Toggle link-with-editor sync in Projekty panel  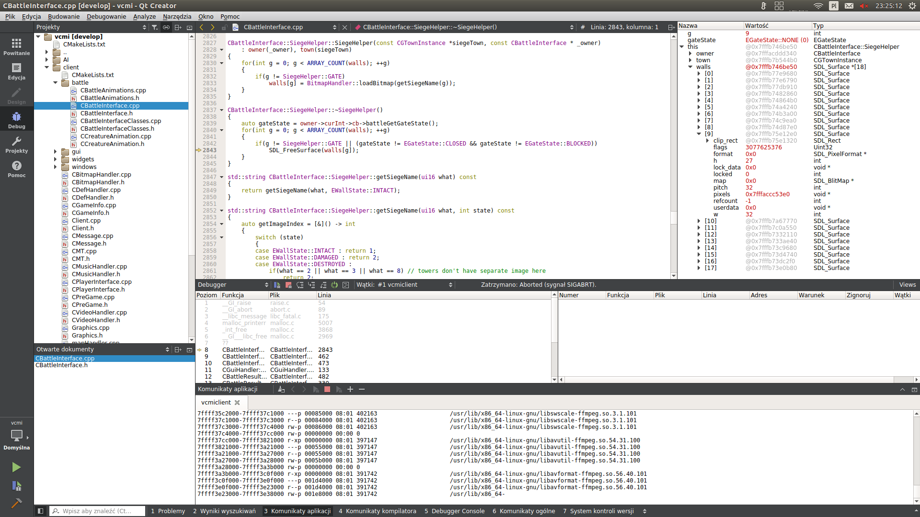point(166,27)
